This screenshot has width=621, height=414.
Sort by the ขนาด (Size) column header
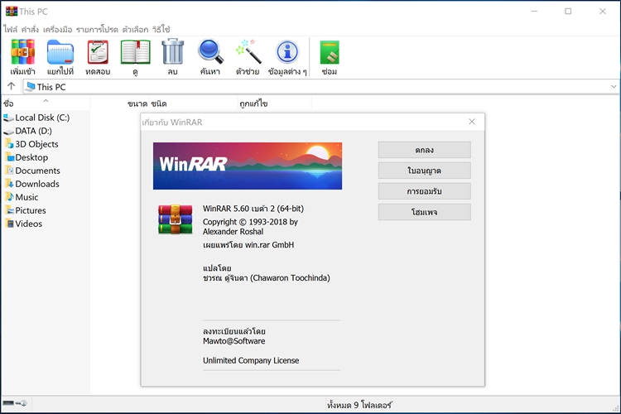pos(119,103)
